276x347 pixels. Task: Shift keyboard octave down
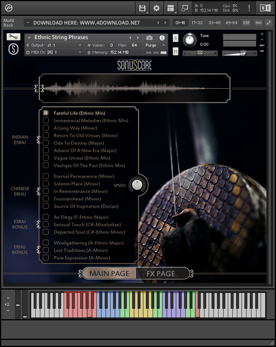pyautogui.click(x=8, y=311)
